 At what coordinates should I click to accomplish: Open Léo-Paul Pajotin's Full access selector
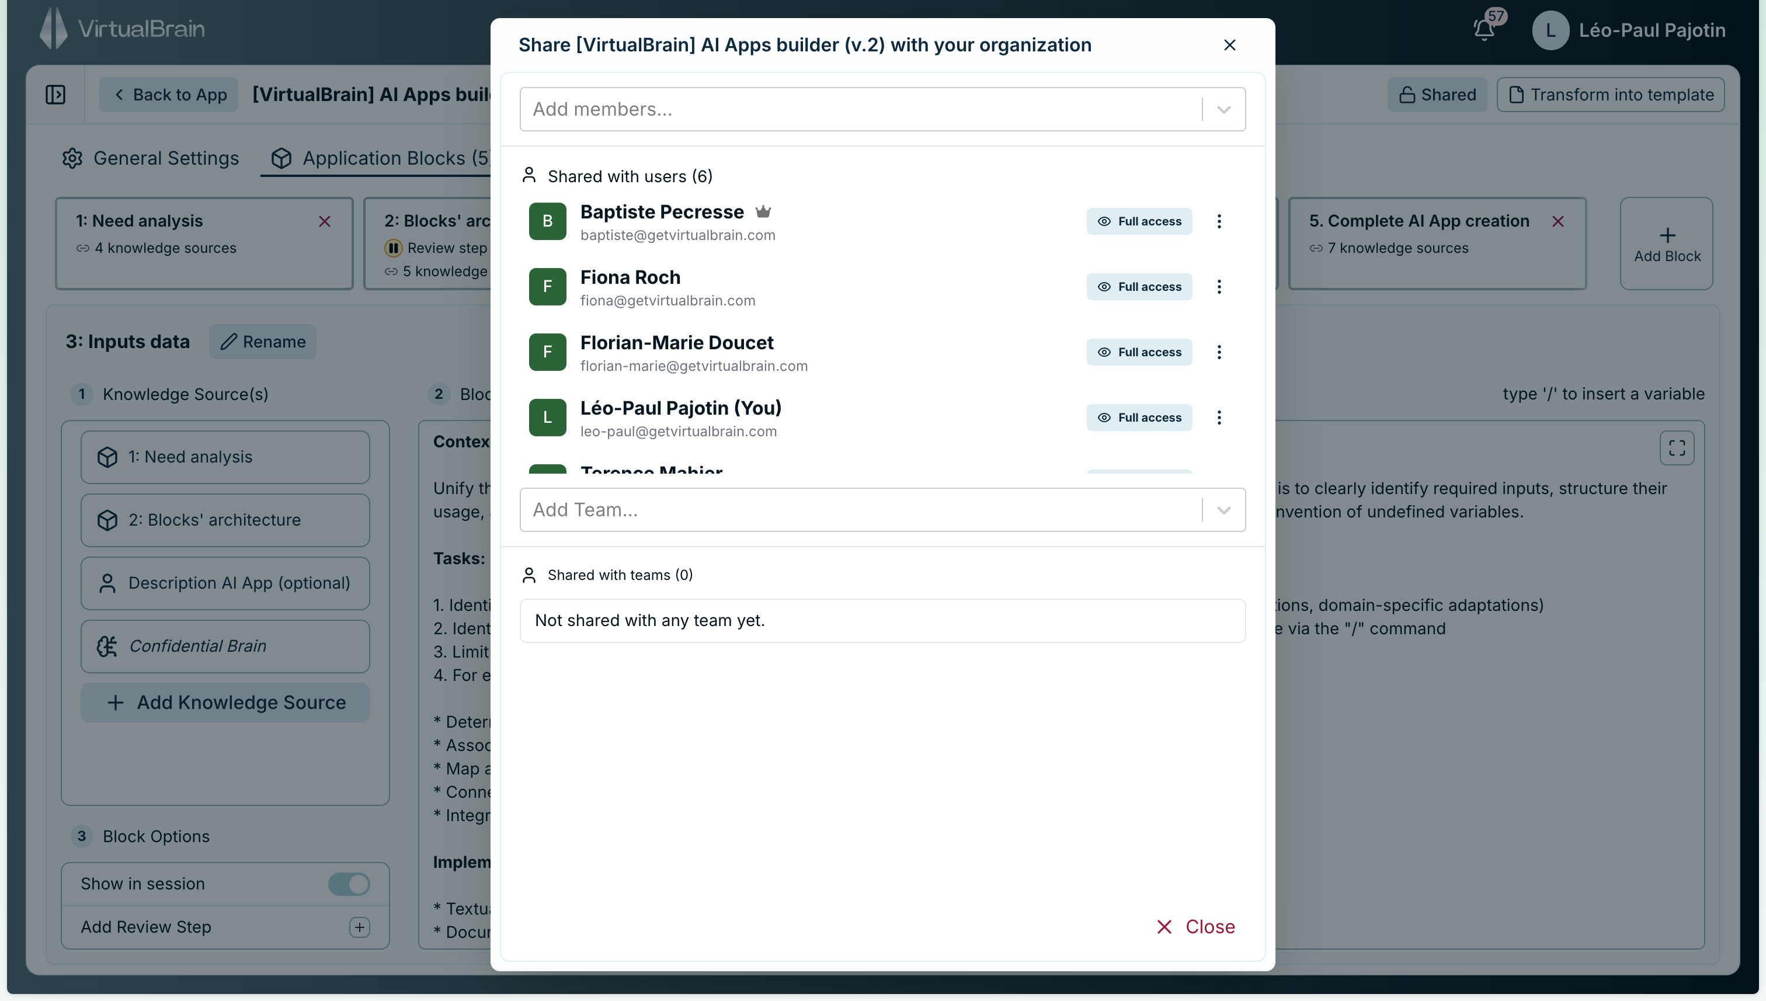tap(1139, 418)
